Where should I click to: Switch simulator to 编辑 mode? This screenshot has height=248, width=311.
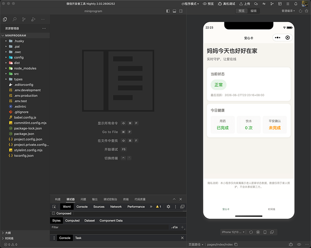(x=253, y=11)
